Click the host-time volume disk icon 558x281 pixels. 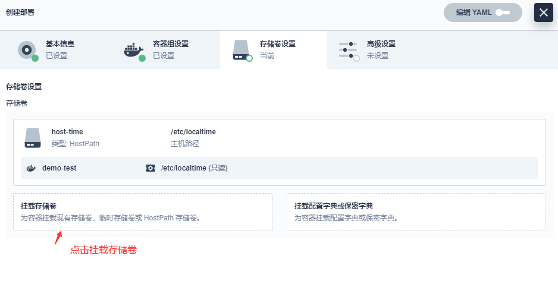tap(33, 138)
